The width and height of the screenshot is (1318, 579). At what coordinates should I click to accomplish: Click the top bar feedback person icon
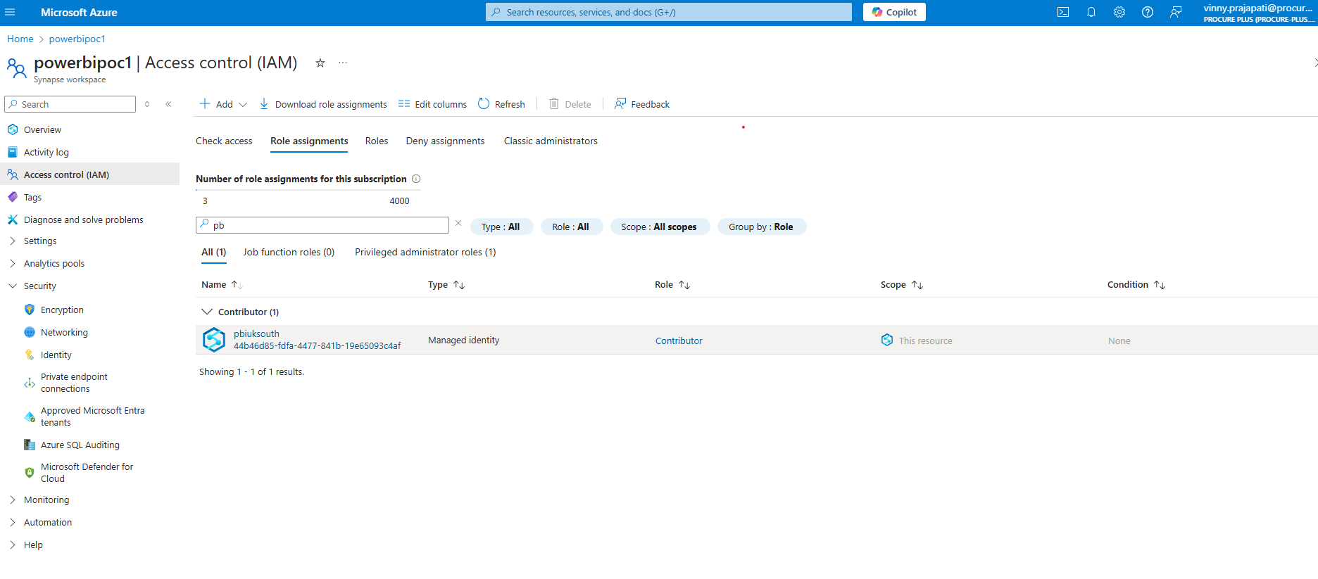pyautogui.click(x=1176, y=12)
